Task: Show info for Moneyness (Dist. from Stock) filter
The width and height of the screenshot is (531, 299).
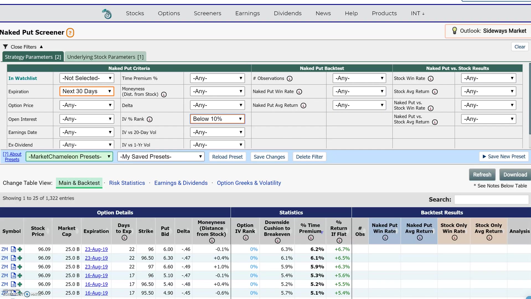Action: [164, 94]
